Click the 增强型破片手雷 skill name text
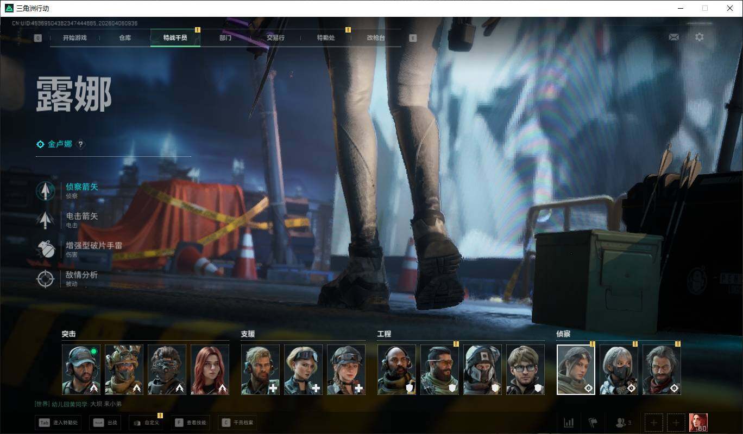Image resolution: width=743 pixels, height=434 pixels. (94, 246)
